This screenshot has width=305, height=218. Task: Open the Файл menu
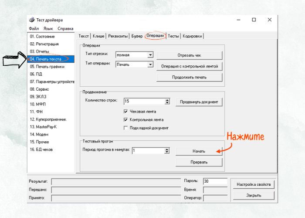[34, 28]
